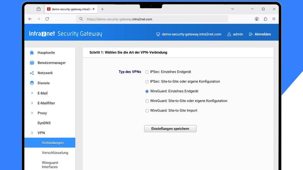Choose IPSec: Site-to-Site oder eigene Konfiguration
Screen dimensions: 303x170
pyautogui.click(x=147, y=82)
